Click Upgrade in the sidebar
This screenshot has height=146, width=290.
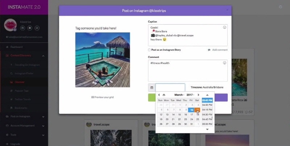click(x=15, y=144)
